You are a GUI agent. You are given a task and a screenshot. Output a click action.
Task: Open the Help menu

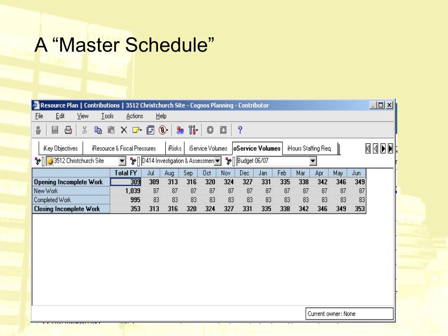(x=161, y=116)
